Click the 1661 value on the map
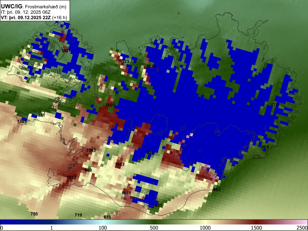Viewport: 308px width, 231px height. tap(66, 51)
